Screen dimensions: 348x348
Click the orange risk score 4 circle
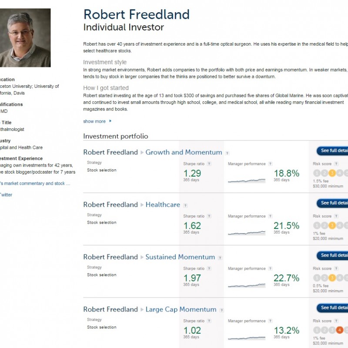click(340, 330)
